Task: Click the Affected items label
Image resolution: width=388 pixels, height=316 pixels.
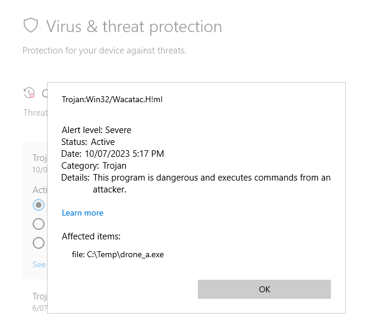Action: tap(91, 236)
